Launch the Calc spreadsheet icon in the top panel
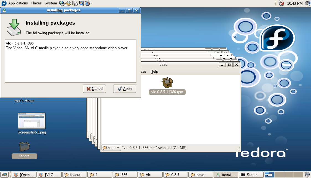311x178 pixels. 88,3
